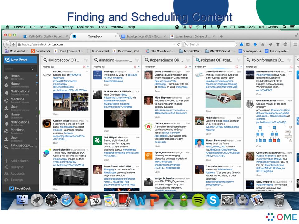Click Steve Bennett profile avatar
299x224 pixels.
(148, 75)
